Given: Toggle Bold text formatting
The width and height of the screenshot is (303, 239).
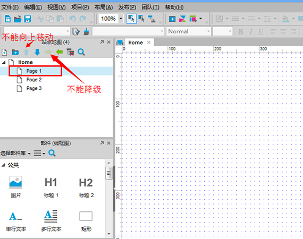Looking at the screenshot, I should (241, 31).
